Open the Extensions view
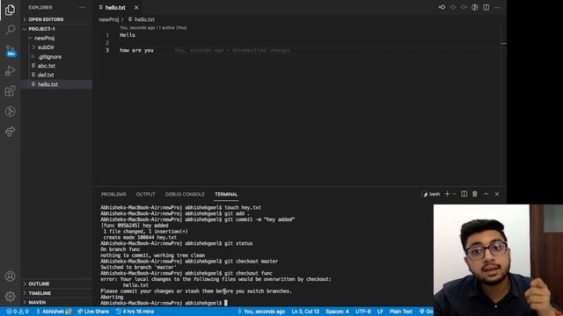This screenshot has width=563, height=316. click(x=10, y=91)
